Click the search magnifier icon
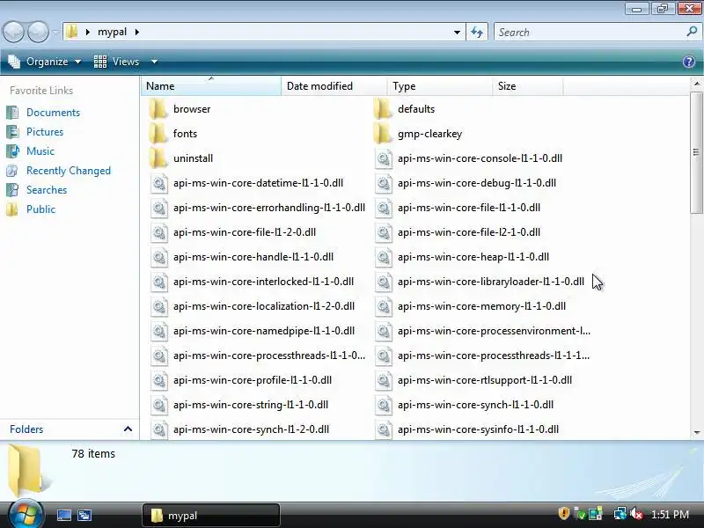 pos(692,32)
